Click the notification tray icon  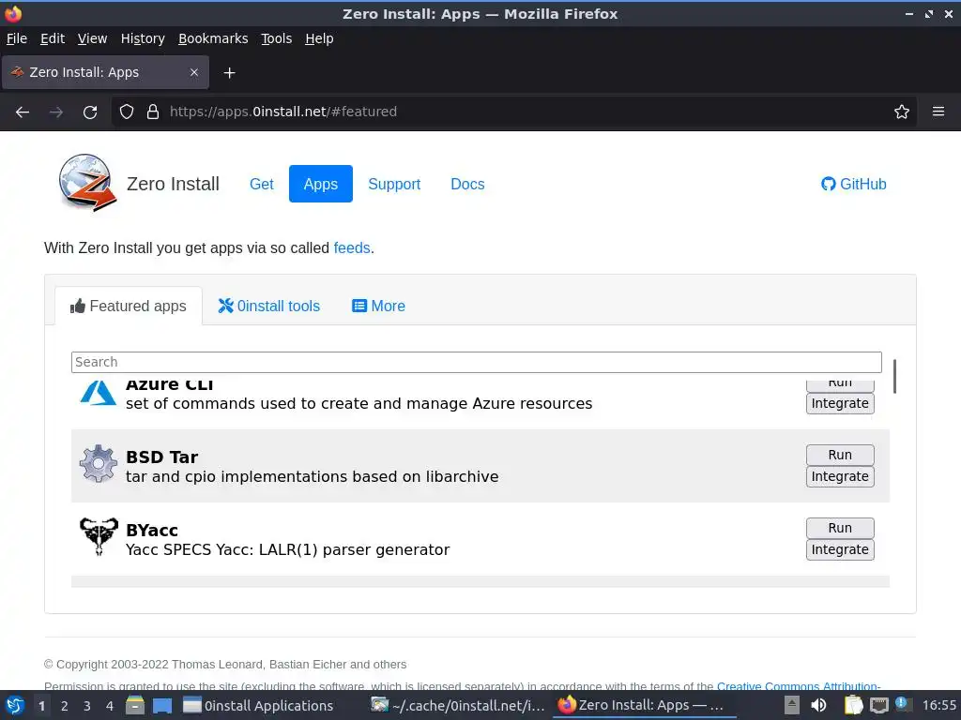pyautogui.click(x=903, y=704)
